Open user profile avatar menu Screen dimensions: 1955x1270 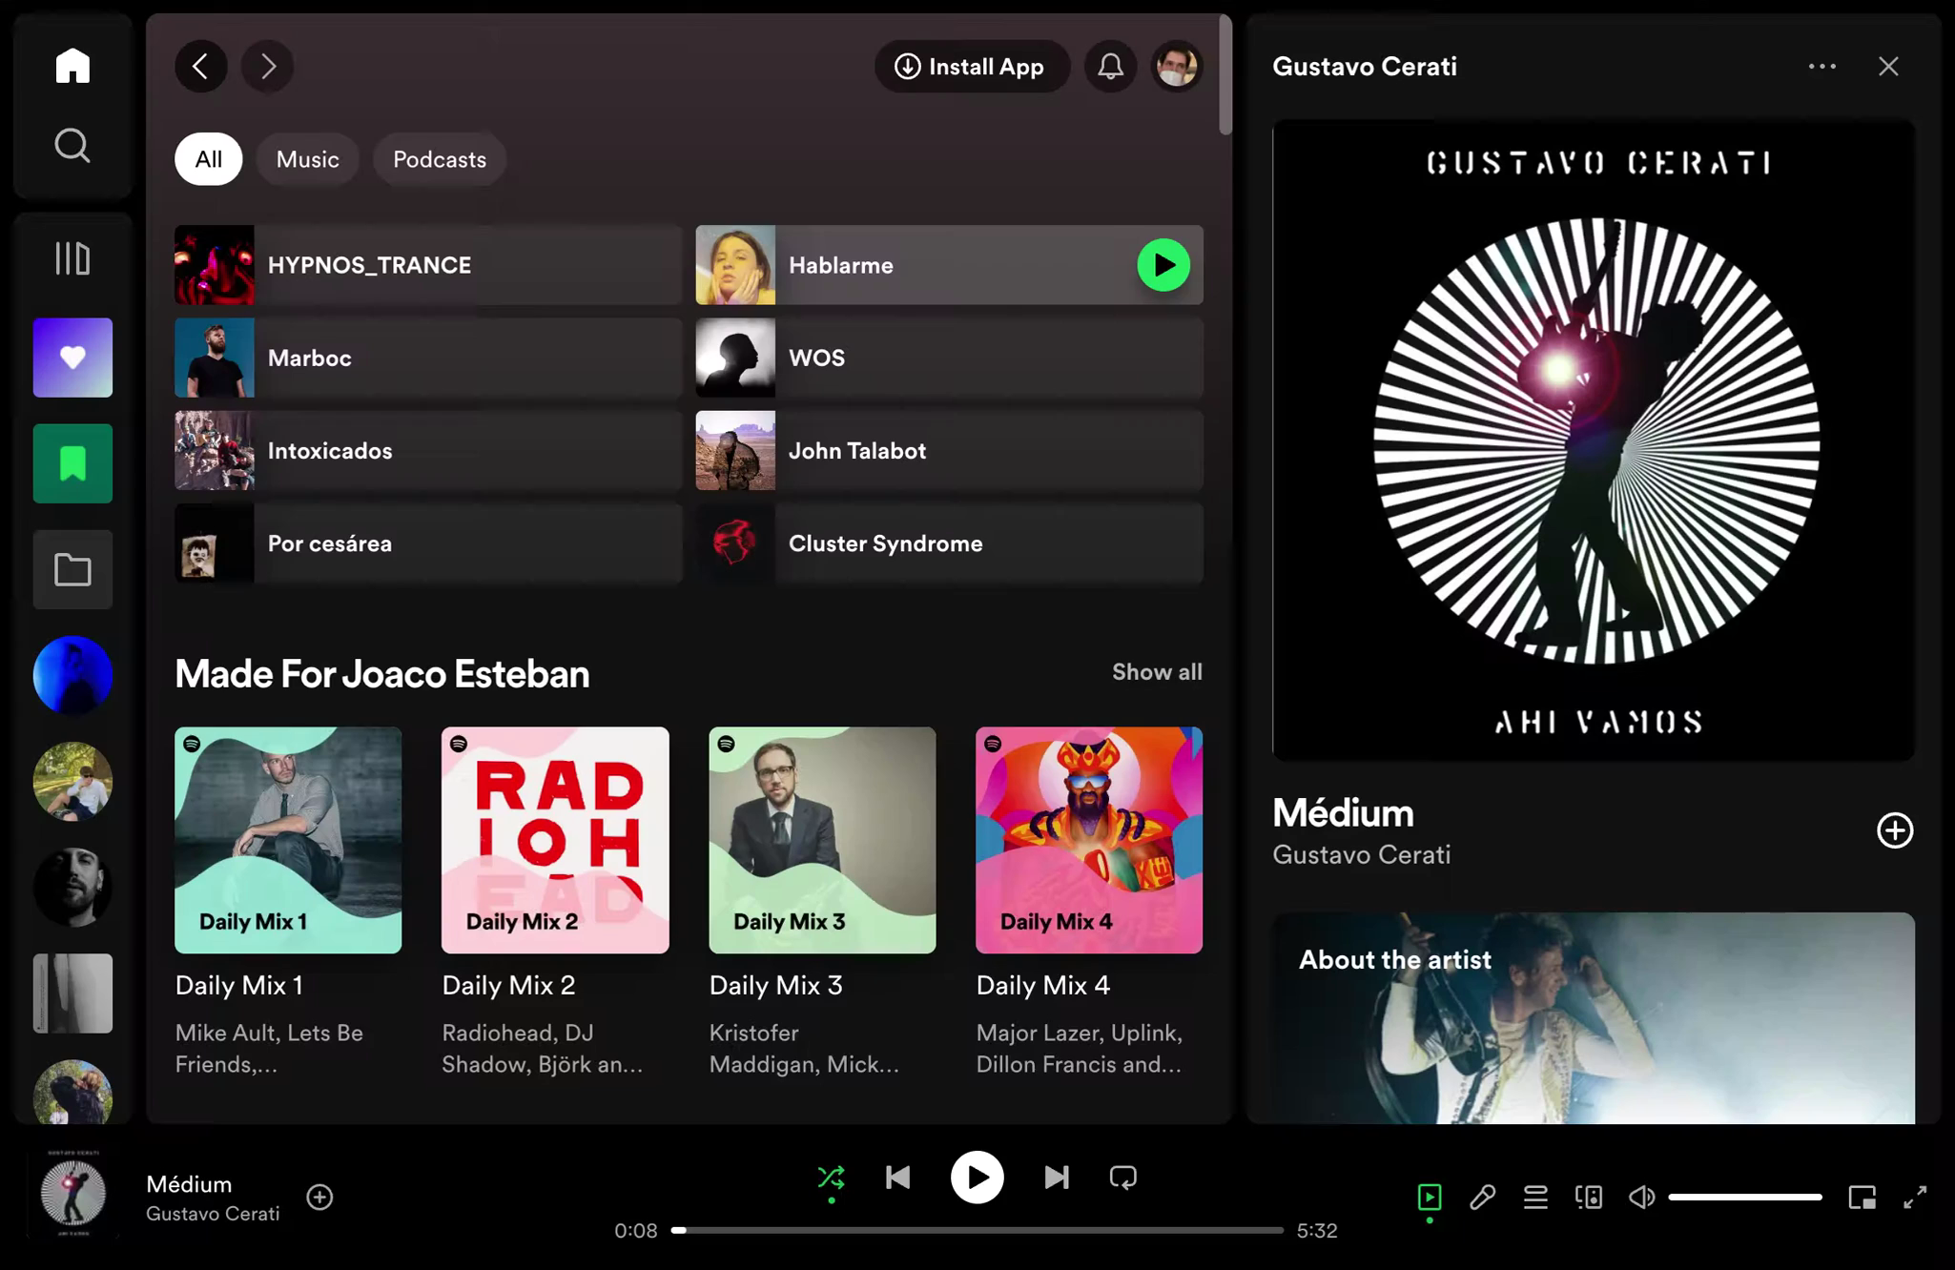coord(1177,66)
